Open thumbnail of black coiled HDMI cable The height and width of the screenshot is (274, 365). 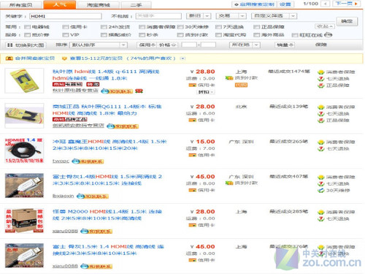[x=24, y=151]
